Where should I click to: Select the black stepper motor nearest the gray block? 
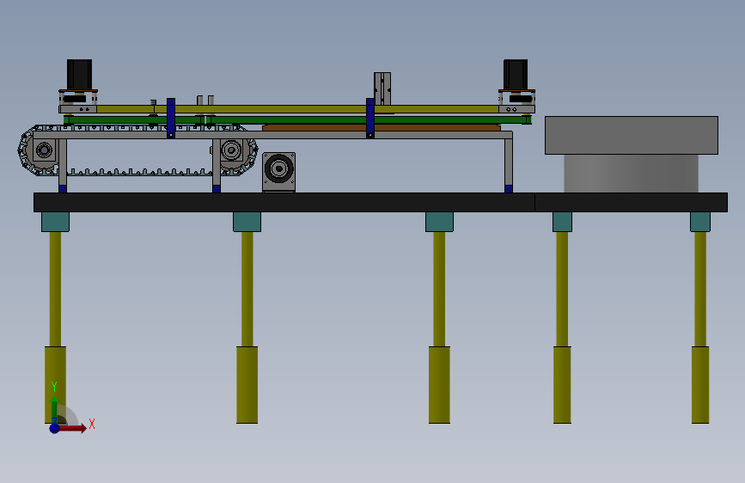click(x=516, y=75)
